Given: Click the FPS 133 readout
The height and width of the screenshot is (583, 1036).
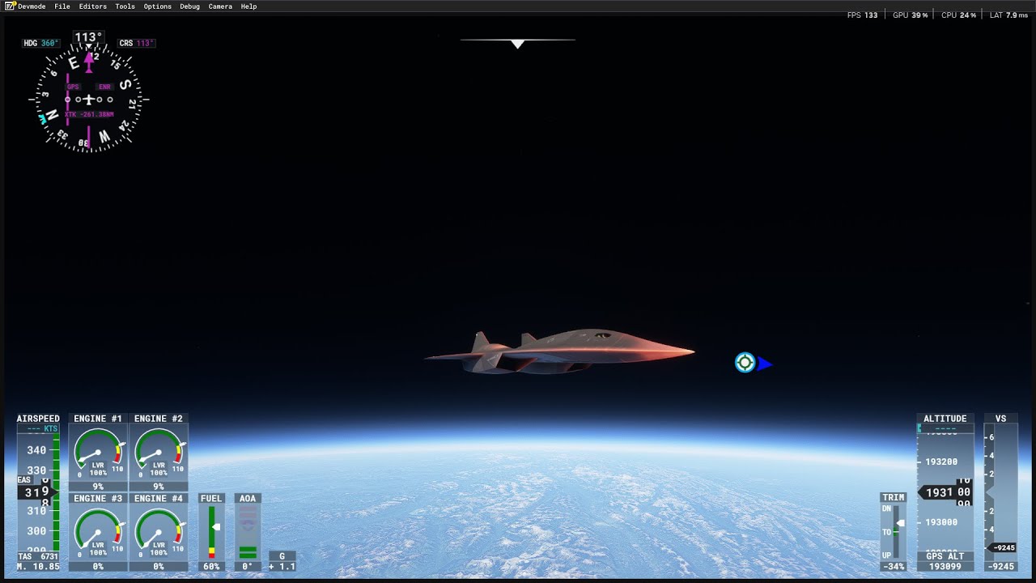Looking at the screenshot, I should pos(862,15).
